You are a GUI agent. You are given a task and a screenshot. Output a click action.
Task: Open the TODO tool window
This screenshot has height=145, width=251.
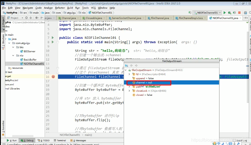click(44, 141)
